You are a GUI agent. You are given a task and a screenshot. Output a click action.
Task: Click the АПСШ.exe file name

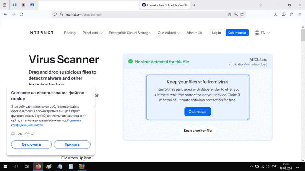258,60
